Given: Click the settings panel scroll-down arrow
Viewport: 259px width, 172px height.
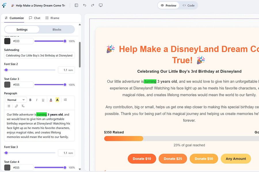Looking at the screenshot, I should [80, 169].
